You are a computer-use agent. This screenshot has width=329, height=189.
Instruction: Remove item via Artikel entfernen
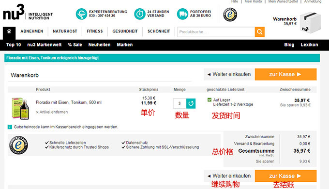tap(52, 112)
